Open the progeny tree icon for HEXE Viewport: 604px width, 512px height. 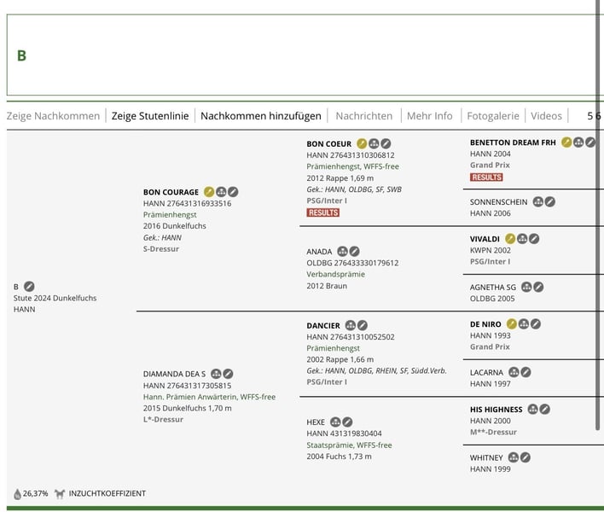335,422
